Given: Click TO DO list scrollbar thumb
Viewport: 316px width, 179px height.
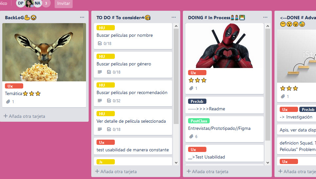Looking at the screenshot, I should tap(176, 76).
